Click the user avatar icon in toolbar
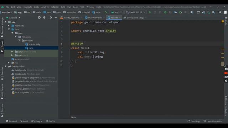This screenshot has width=228, height=128. (225, 12)
